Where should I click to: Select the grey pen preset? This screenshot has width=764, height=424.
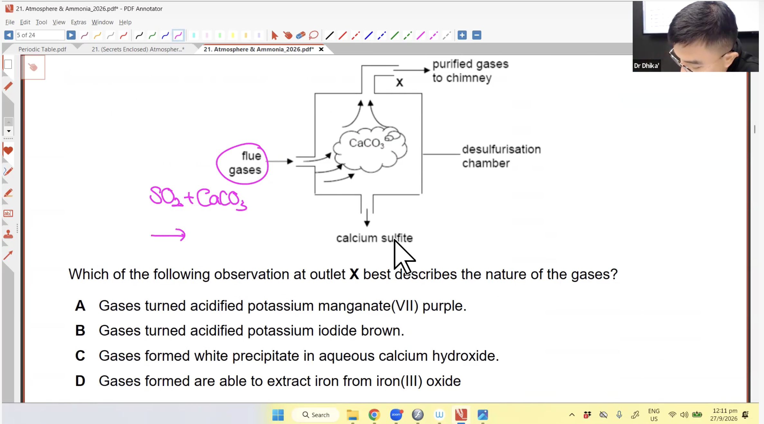click(110, 35)
